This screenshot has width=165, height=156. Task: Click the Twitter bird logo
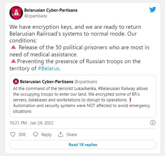(x=152, y=10)
